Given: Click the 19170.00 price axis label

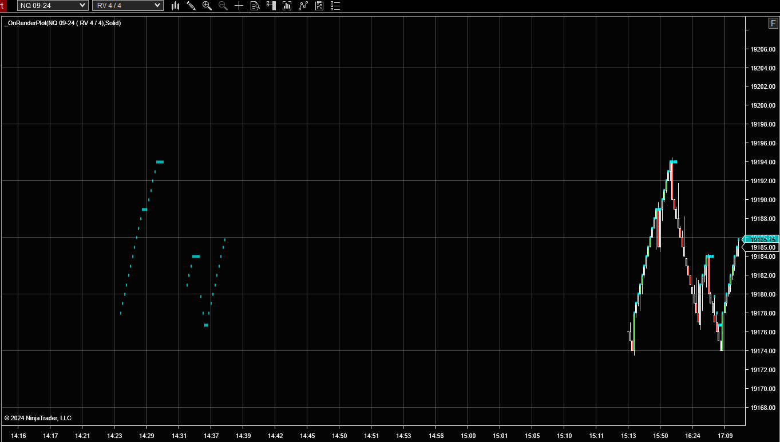Looking at the screenshot, I should [x=763, y=389].
